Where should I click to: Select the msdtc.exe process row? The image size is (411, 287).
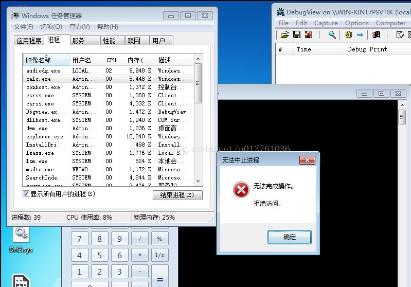pyautogui.click(x=108, y=169)
